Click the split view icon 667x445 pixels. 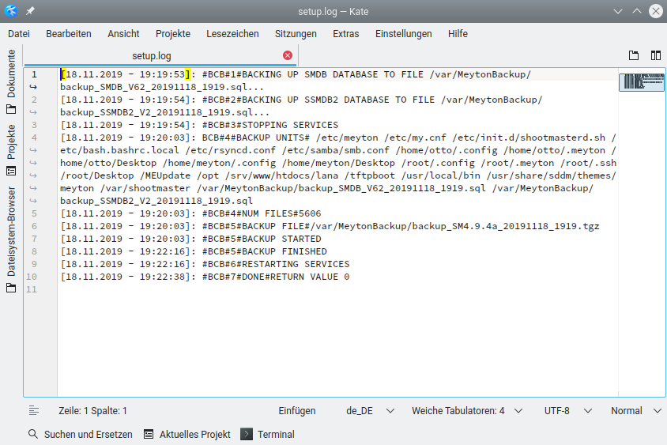click(x=655, y=55)
